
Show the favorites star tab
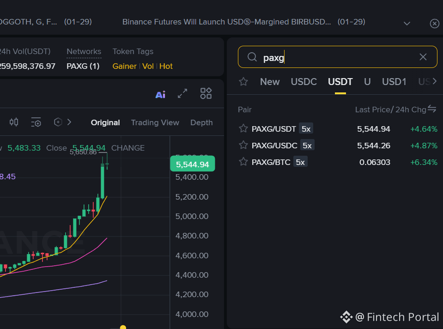(243, 82)
